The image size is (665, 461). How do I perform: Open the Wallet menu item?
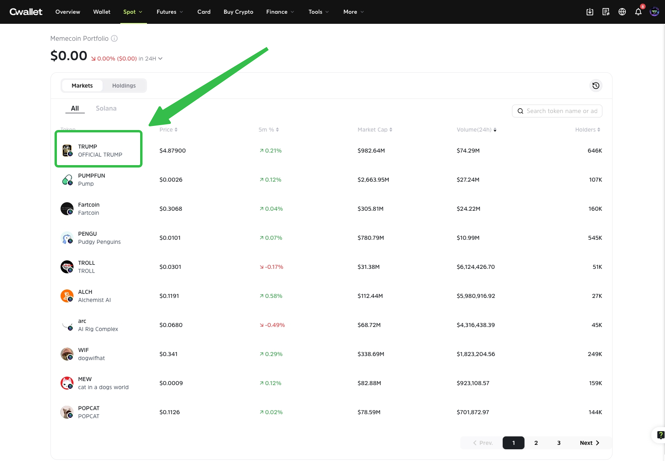pyautogui.click(x=102, y=12)
